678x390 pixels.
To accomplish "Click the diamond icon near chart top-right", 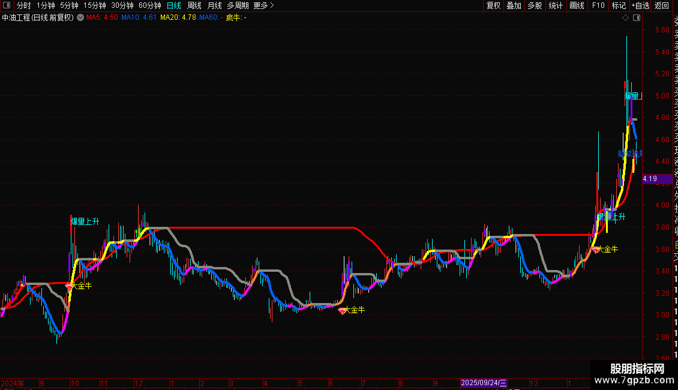I will [x=625, y=18].
